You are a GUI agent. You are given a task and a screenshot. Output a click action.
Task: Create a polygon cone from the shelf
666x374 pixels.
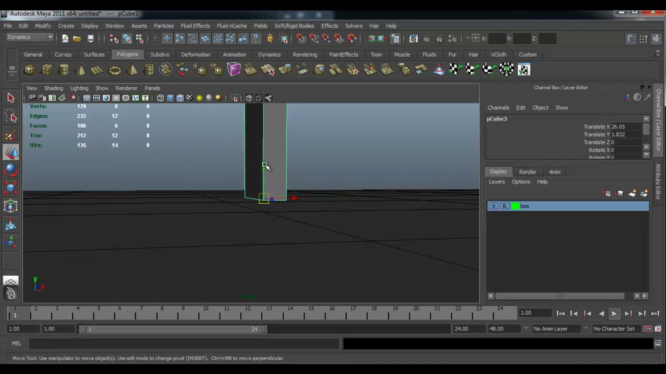[81, 70]
